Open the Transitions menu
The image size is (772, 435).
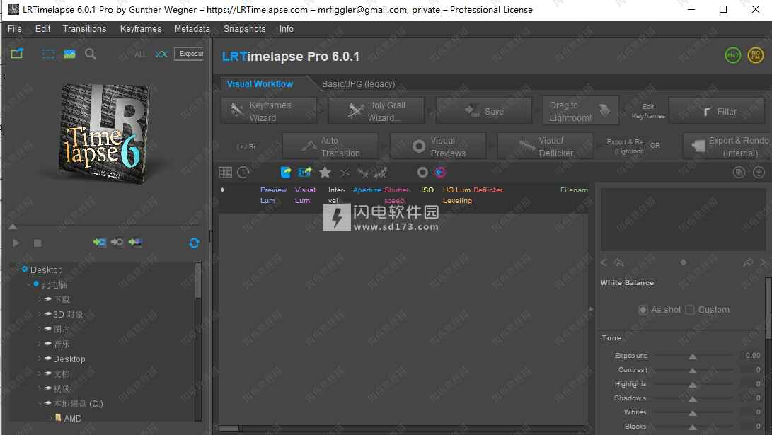(x=85, y=29)
